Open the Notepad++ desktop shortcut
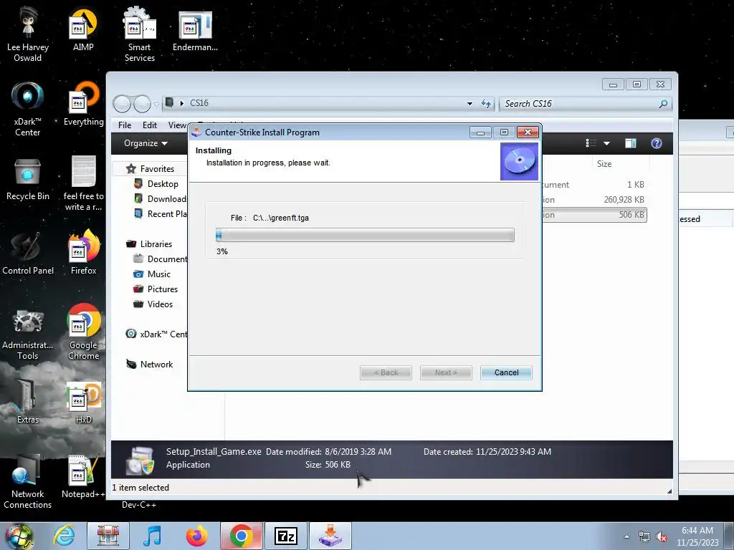The width and height of the screenshot is (734, 550). (x=83, y=476)
